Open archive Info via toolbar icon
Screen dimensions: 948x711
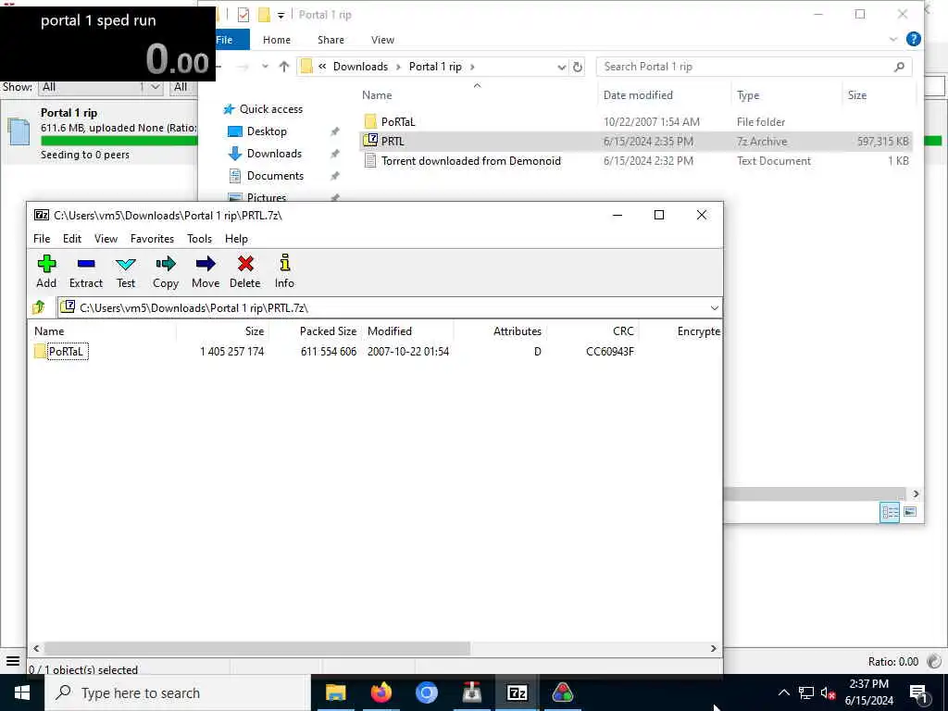pyautogui.click(x=284, y=271)
